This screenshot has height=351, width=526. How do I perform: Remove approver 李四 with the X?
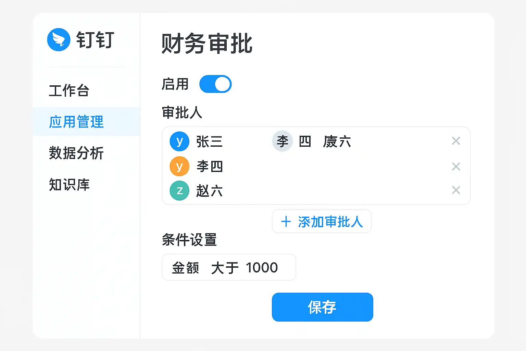(x=456, y=167)
